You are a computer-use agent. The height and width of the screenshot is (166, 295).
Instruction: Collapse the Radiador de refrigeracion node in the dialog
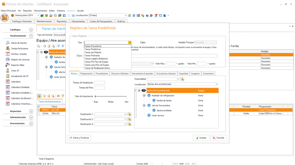tap(144, 95)
